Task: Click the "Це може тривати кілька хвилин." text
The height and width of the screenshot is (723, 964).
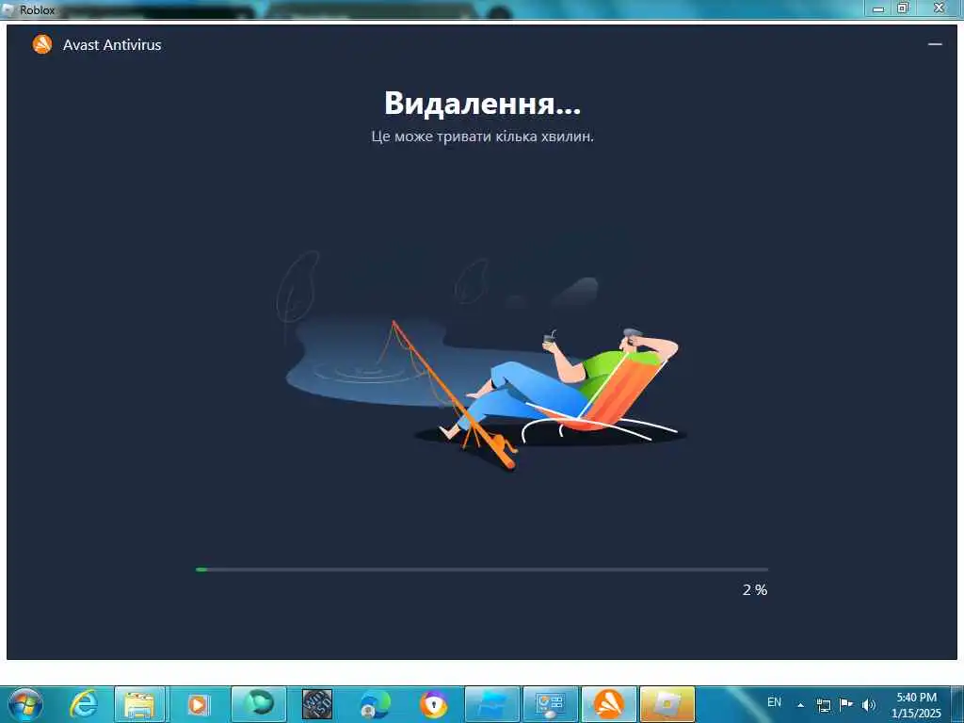Action: pos(482,137)
